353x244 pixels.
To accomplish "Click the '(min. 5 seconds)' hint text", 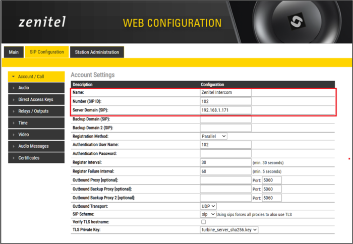I will [267, 171].
